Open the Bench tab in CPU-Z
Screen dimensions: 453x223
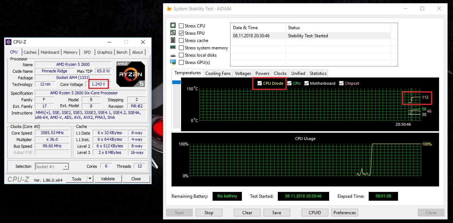tap(122, 52)
